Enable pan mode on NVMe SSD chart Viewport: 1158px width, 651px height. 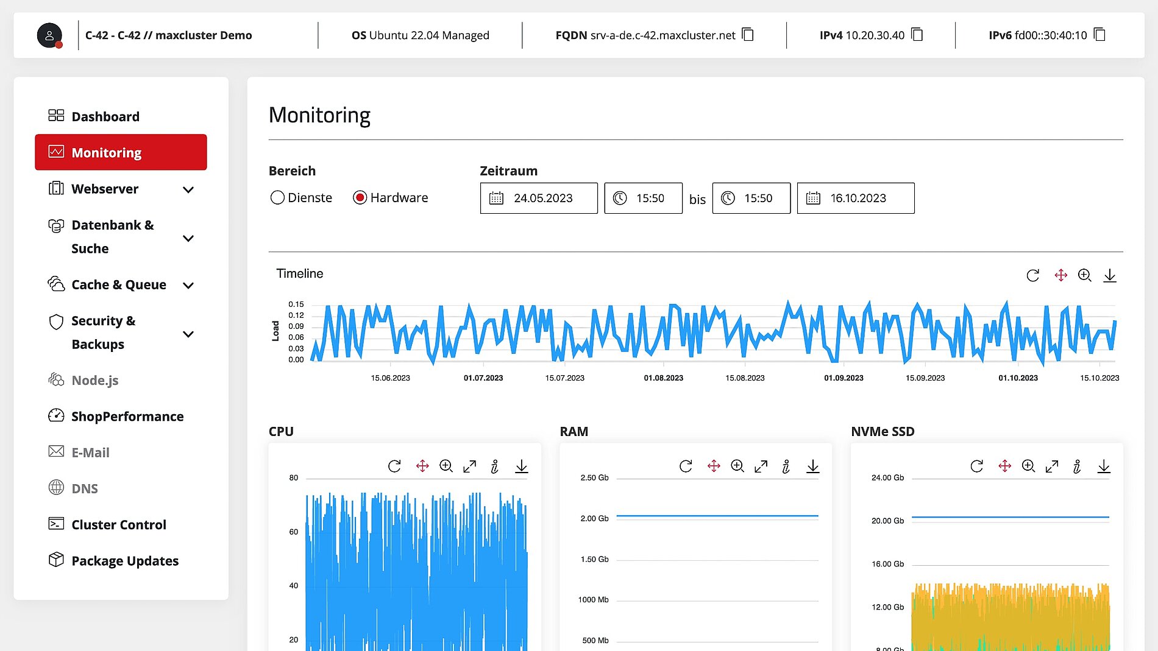[1004, 466]
